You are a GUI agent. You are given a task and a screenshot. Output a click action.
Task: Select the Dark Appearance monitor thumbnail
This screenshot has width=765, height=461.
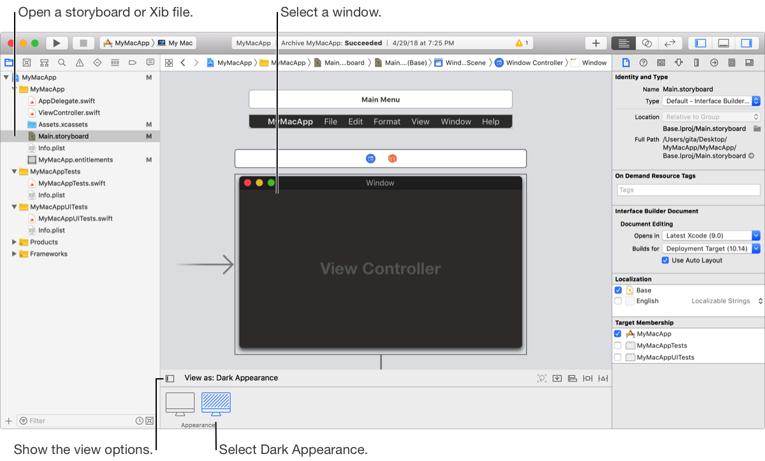click(x=216, y=404)
